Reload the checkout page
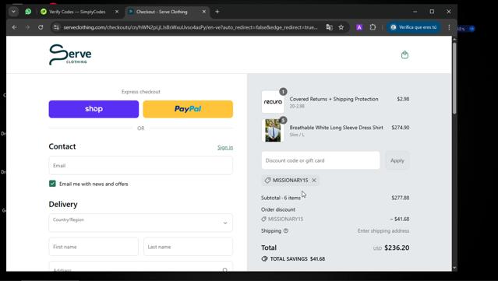498x281 pixels. pyautogui.click(x=41, y=27)
